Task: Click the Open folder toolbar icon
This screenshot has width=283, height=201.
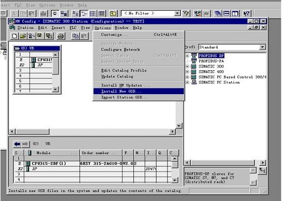Action: coord(23,36)
